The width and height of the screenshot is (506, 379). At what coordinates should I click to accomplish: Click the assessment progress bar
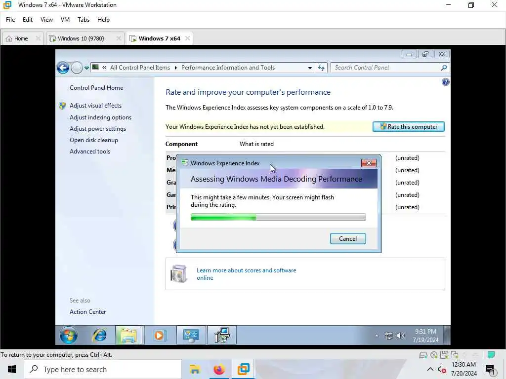[x=278, y=217]
